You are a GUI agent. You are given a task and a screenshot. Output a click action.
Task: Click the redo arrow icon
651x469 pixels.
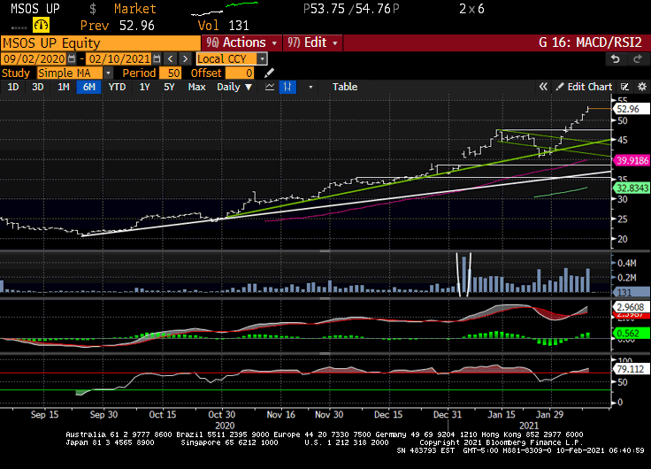coord(638,59)
